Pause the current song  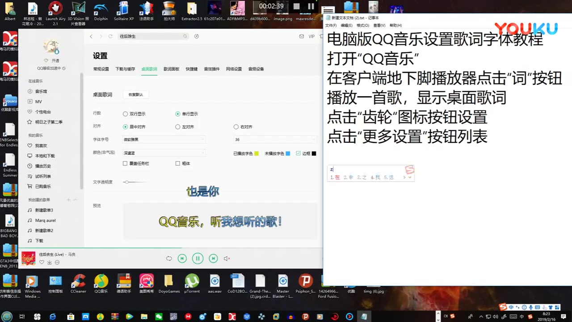[x=198, y=258]
